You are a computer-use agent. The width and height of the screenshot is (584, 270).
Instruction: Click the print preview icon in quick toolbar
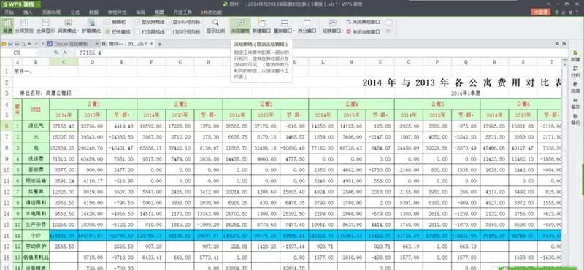coord(23,44)
